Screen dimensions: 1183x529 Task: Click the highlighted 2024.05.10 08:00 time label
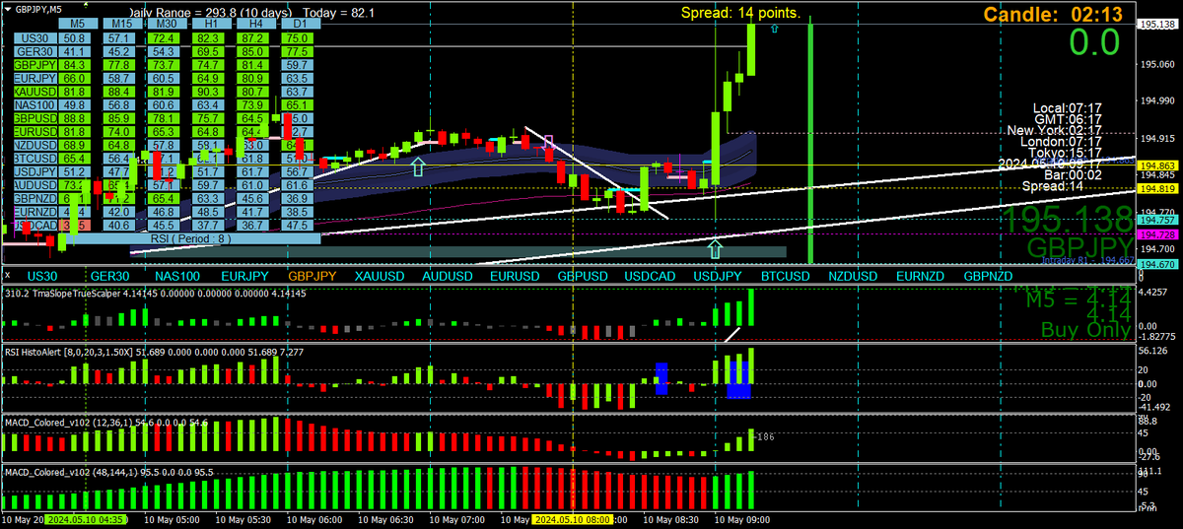[x=572, y=519]
